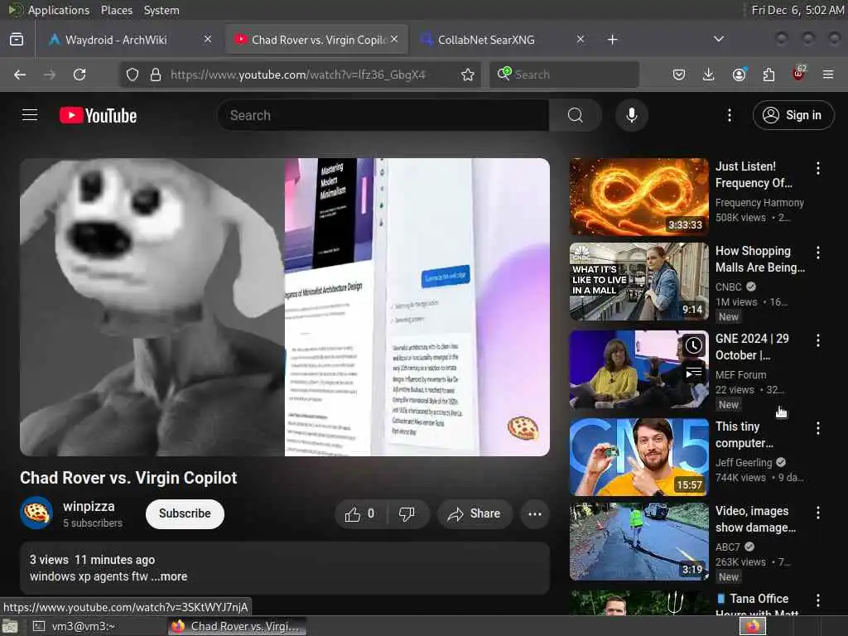Screen dimensions: 848x636
Task: Focus the browser toolbar Search box
Action: (564, 75)
